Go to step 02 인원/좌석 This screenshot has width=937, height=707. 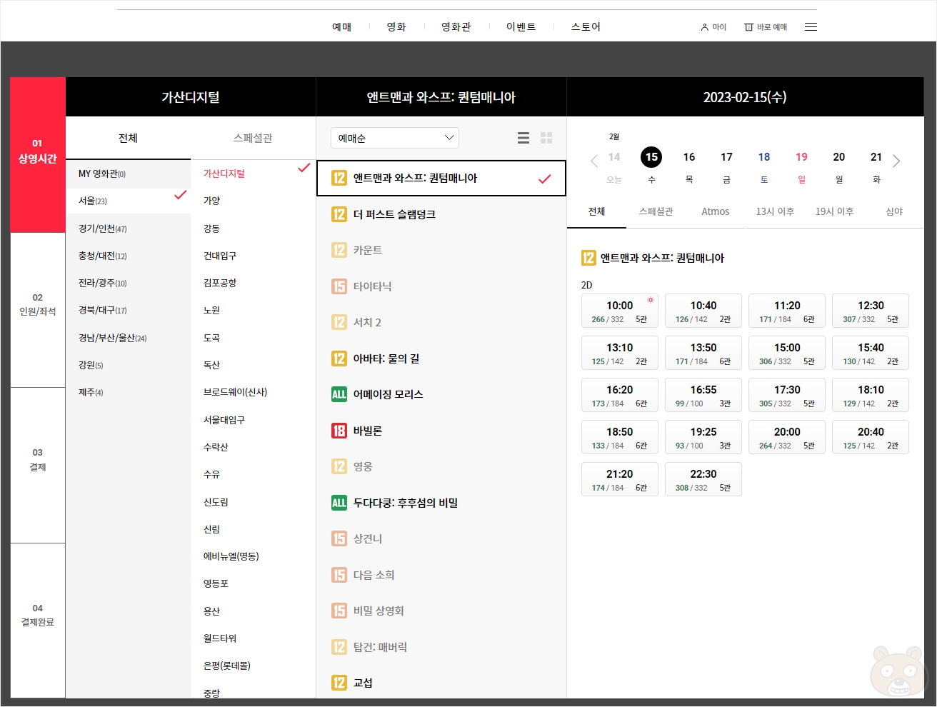(38, 311)
